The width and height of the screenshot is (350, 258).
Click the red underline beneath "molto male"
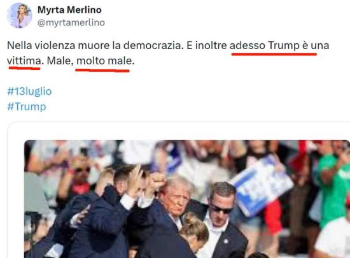point(102,71)
